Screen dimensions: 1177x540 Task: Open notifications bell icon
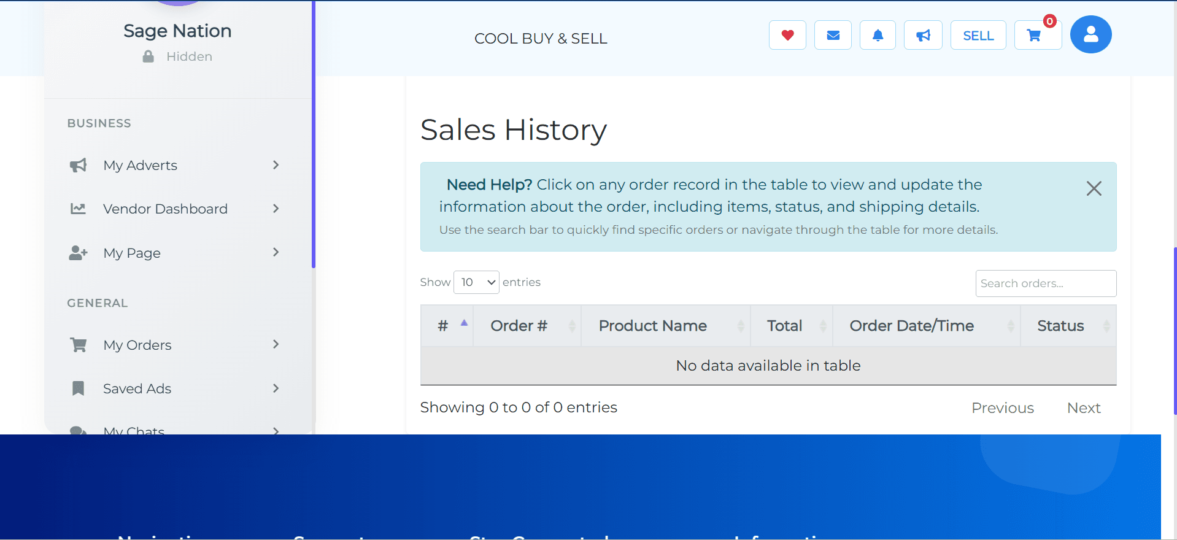coord(878,35)
